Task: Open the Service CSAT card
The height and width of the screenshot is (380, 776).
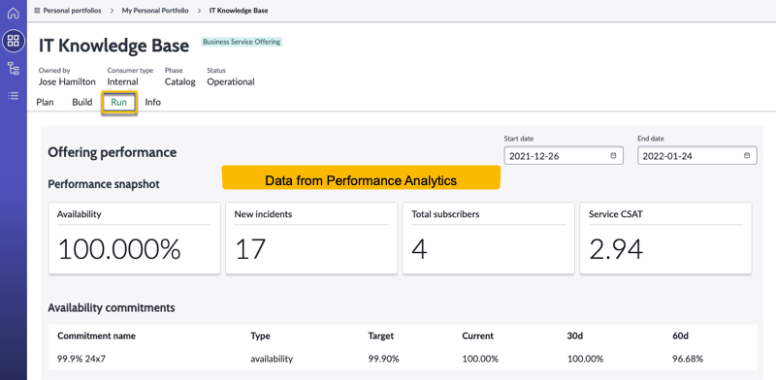Action: 665,238
